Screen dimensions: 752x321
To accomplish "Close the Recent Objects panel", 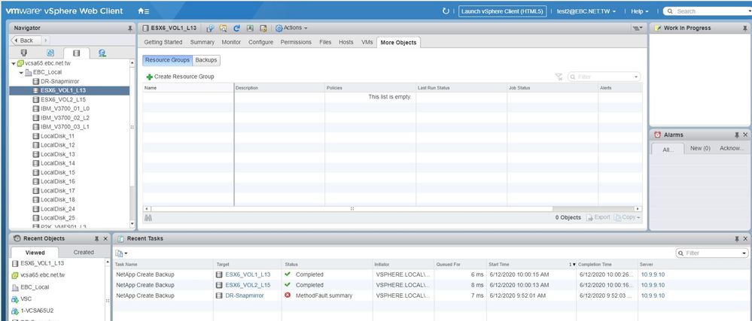I will pos(105,238).
